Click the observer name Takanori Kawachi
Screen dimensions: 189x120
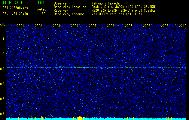click(x=106, y=3)
